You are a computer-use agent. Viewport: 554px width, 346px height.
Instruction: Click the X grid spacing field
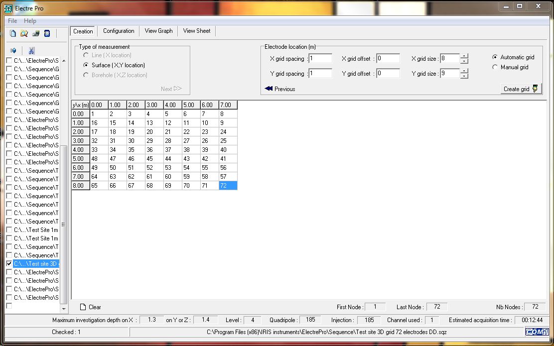320,59
